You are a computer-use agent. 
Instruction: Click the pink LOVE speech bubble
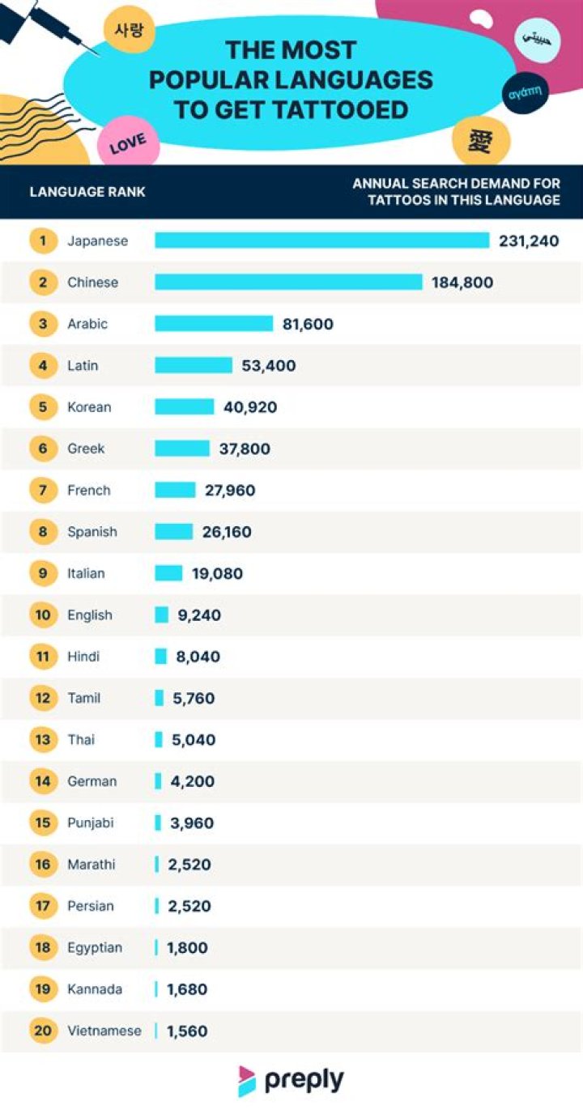(x=128, y=144)
